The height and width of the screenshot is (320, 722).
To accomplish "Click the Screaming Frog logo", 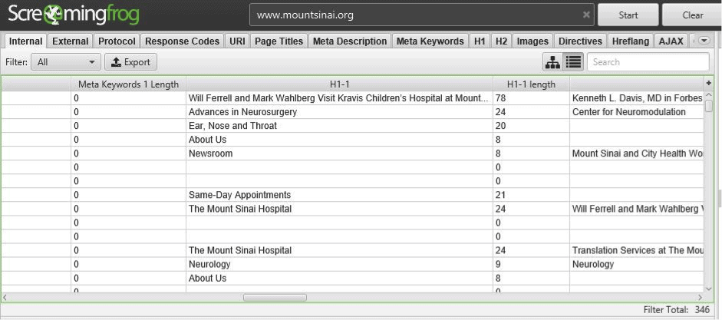I will coord(73,15).
